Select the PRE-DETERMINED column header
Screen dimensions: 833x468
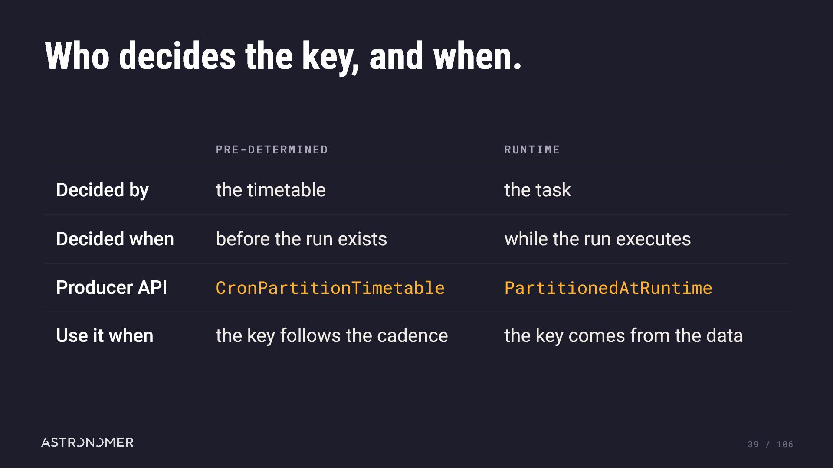point(272,149)
